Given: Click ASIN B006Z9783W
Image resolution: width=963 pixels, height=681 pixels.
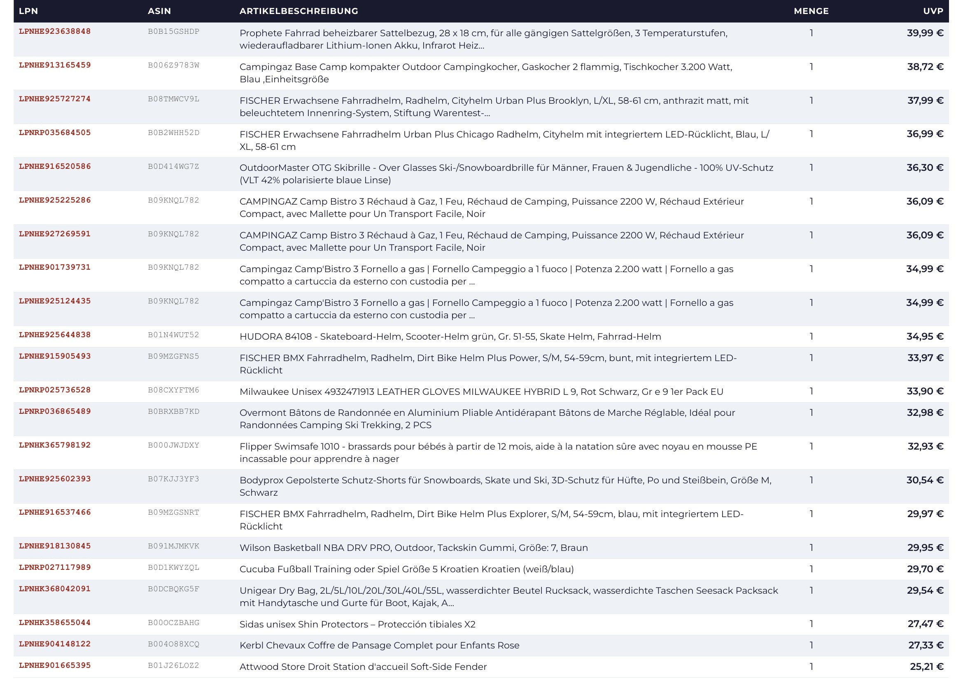Looking at the screenshot, I should click(173, 65).
